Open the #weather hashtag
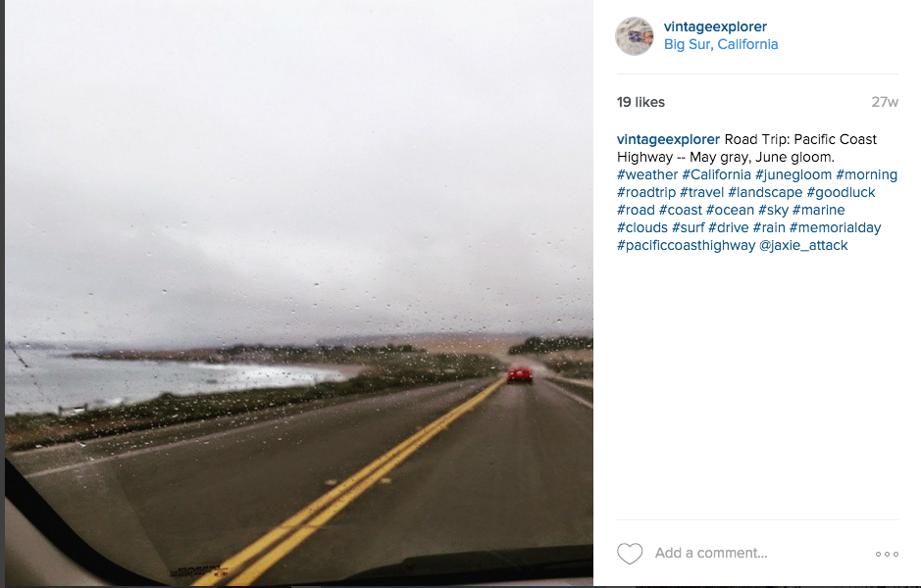Viewport: 921px width, 588px height. pyautogui.click(x=647, y=174)
